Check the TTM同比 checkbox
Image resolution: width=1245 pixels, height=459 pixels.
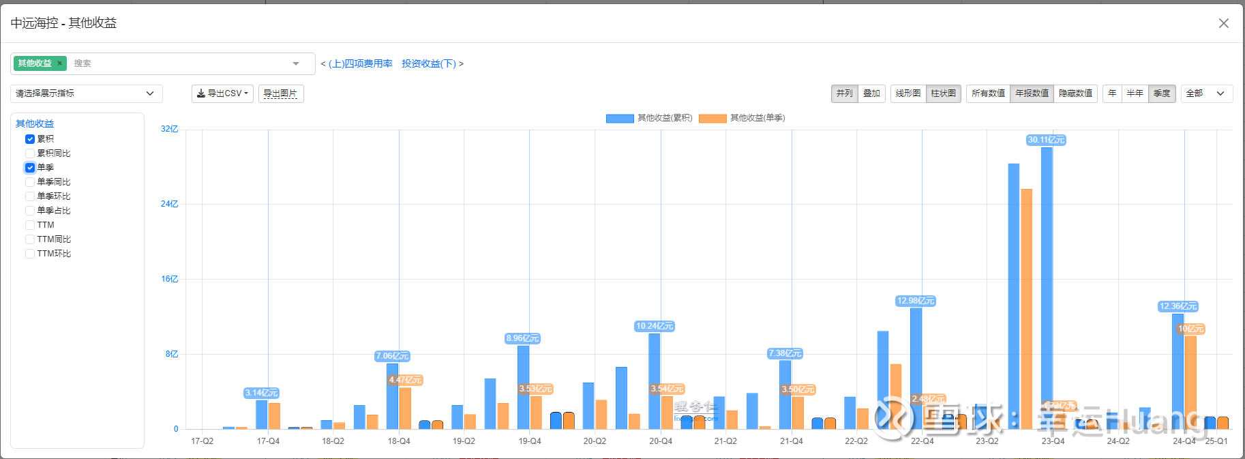pyautogui.click(x=30, y=239)
